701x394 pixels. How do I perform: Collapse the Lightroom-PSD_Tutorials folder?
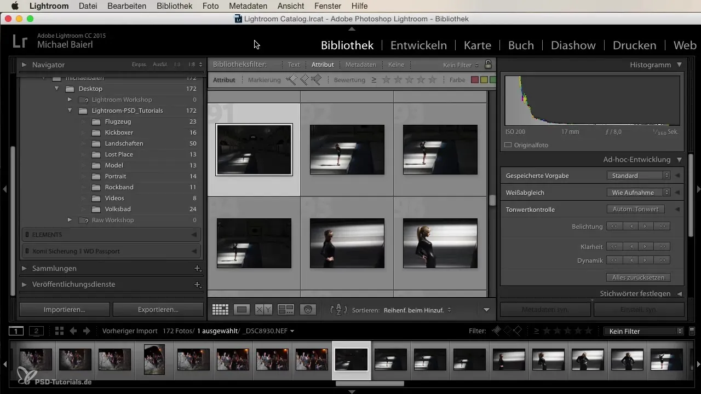coord(70,111)
